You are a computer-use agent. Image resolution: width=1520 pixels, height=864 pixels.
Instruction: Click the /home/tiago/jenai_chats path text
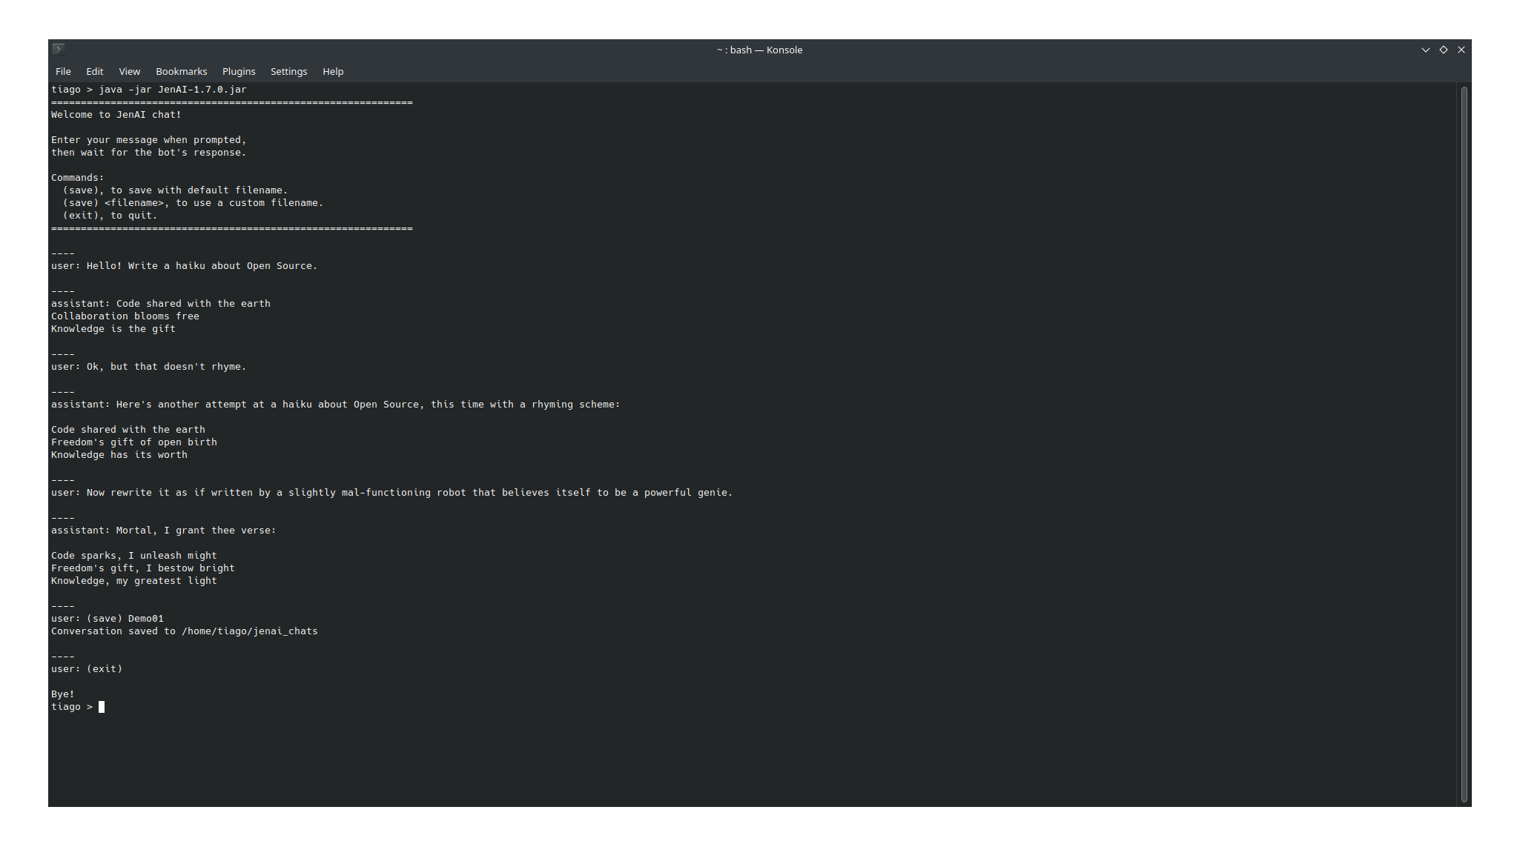(249, 631)
